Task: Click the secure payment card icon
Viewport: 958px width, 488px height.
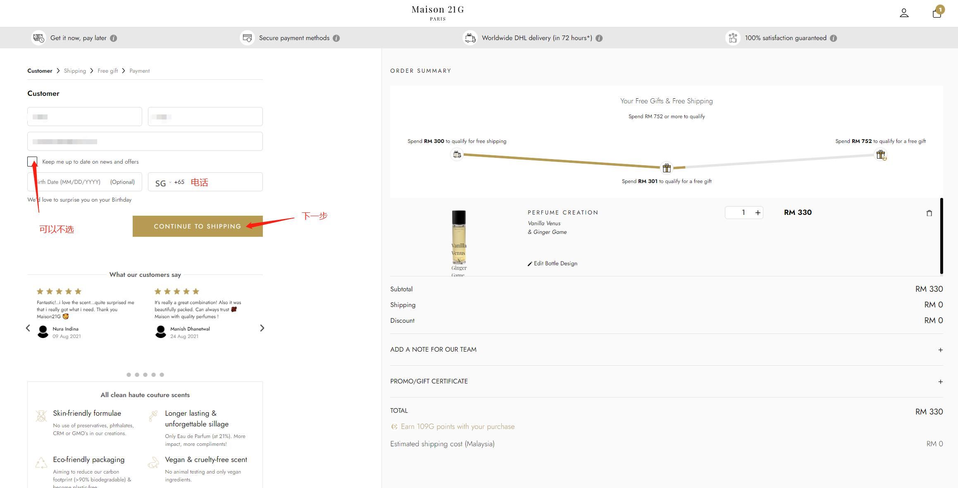Action: pos(247,38)
